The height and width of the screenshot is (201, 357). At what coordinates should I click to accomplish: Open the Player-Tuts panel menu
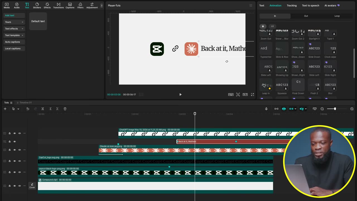coord(251,6)
